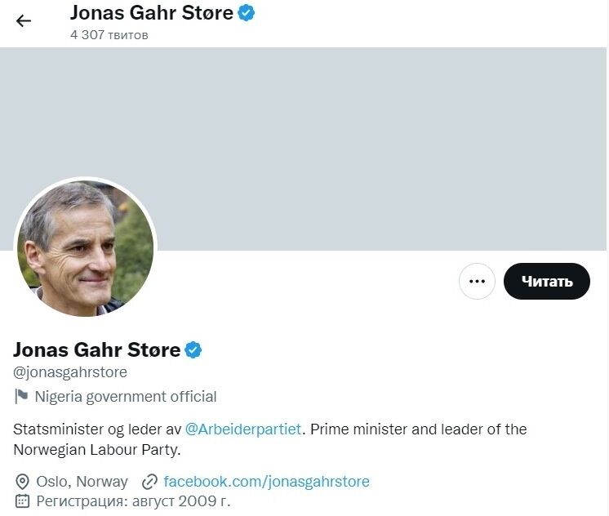This screenshot has height=516, width=609.
Task: Click verified badge in the top header
Action: [246, 13]
